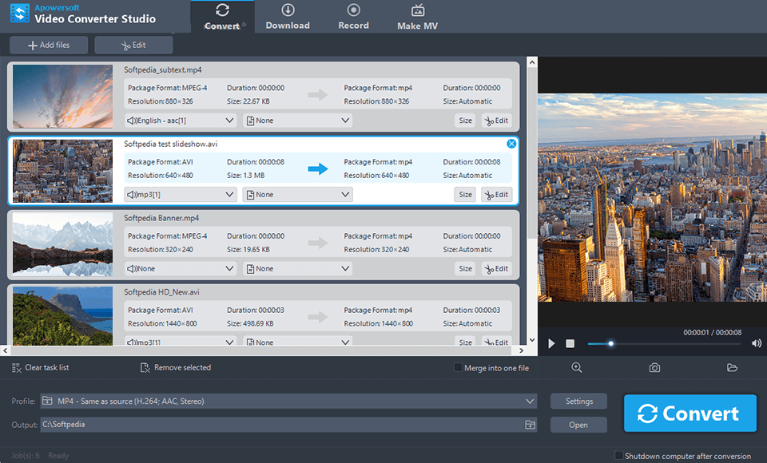
Task: Open the audio track dropdown showing English-aac
Action: pyautogui.click(x=181, y=121)
